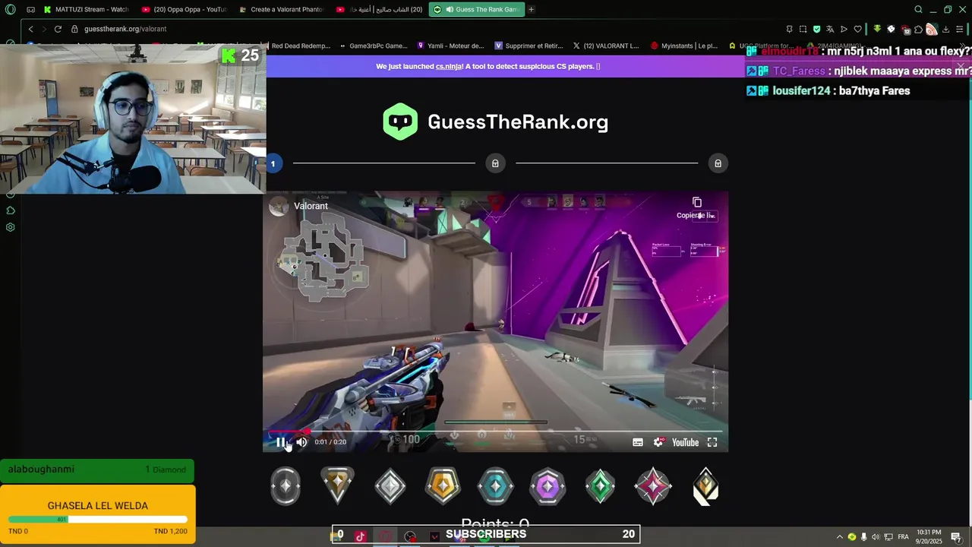Open Myinstants bookmark
Viewport: 972px width, 547px height.
coord(684,46)
